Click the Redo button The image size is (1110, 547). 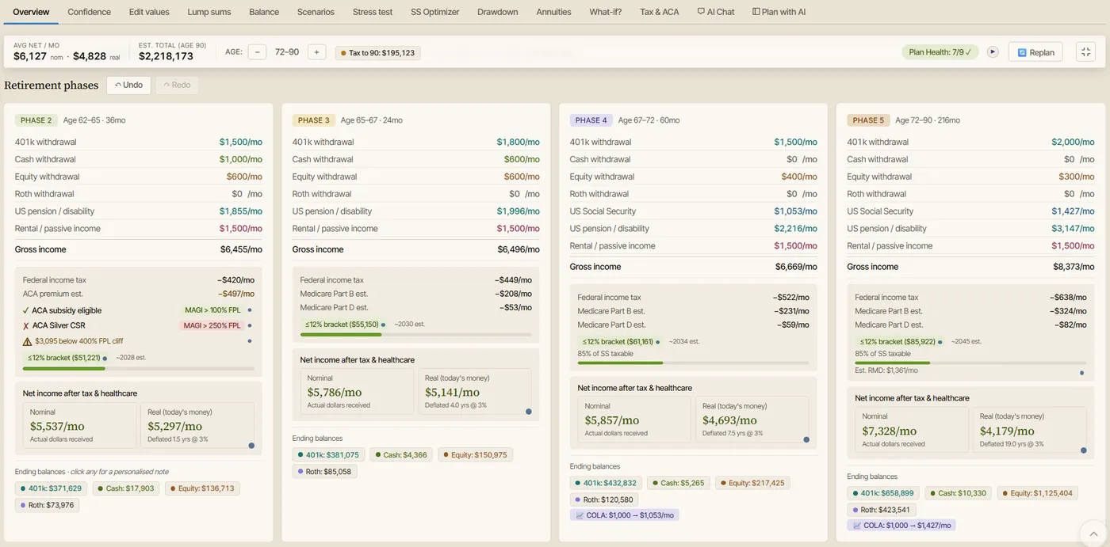(177, 85)
